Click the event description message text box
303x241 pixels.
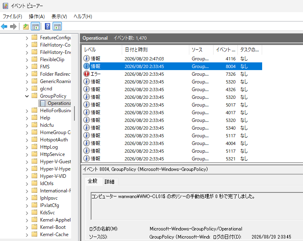[197, 206]
